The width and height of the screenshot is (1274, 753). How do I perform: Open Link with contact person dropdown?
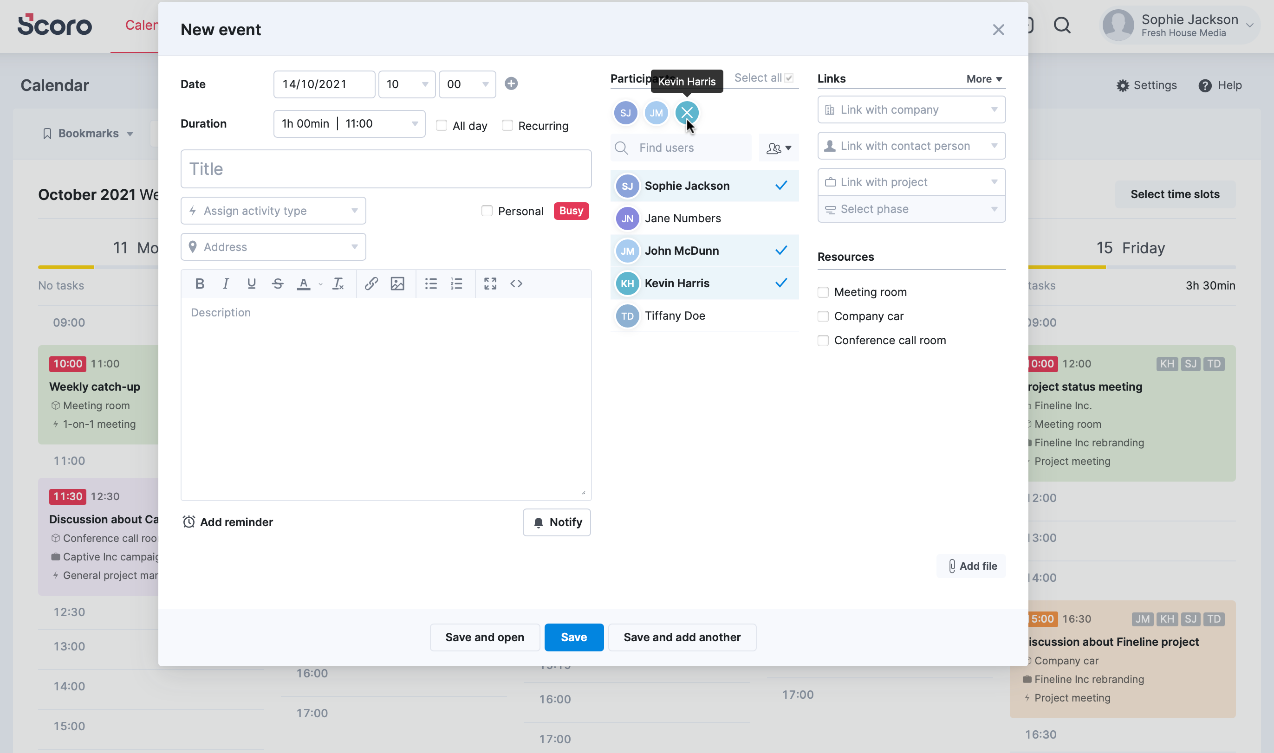(x=911, y=146)
